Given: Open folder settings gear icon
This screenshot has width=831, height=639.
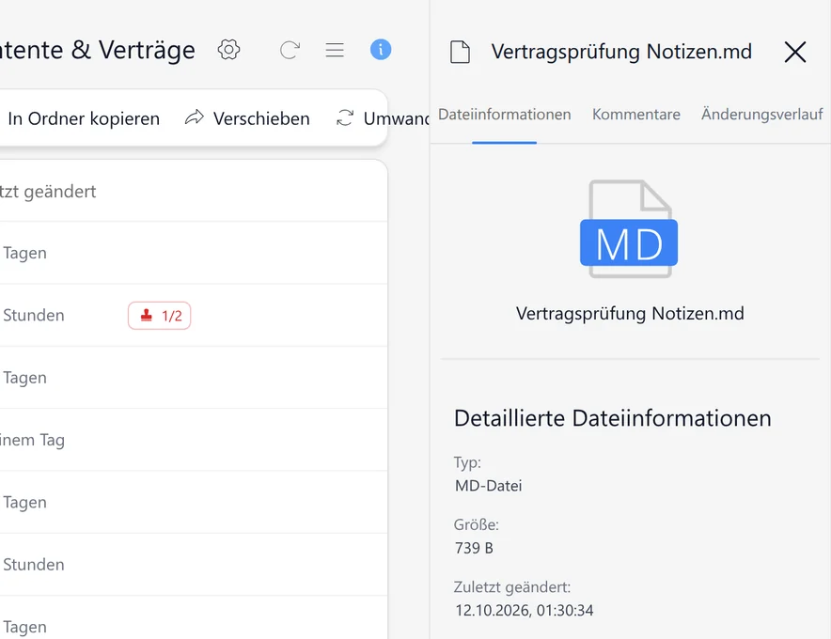Looking at the screenshot, I should pyautogui.click(x=229, y=50).
